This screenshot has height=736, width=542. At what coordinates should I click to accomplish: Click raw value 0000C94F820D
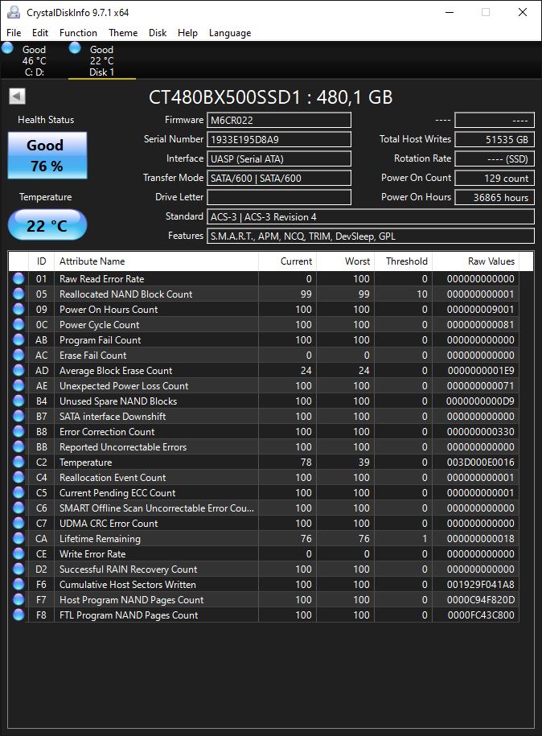tap(481, 600)
